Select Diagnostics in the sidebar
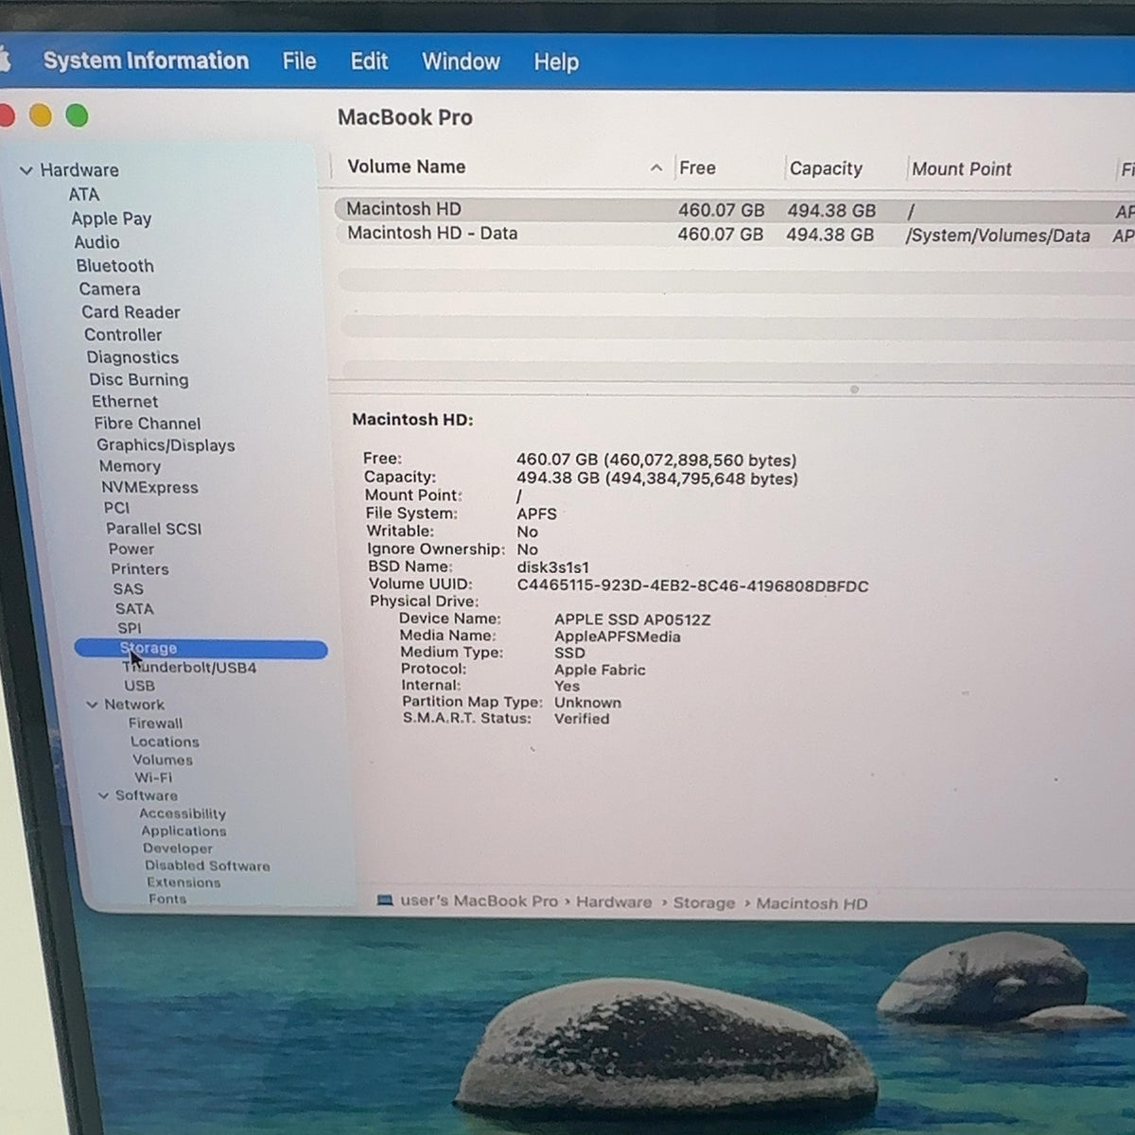The width and height of the screenshot is (1135, 1135). pyautogui.click(x=132, y=358)
